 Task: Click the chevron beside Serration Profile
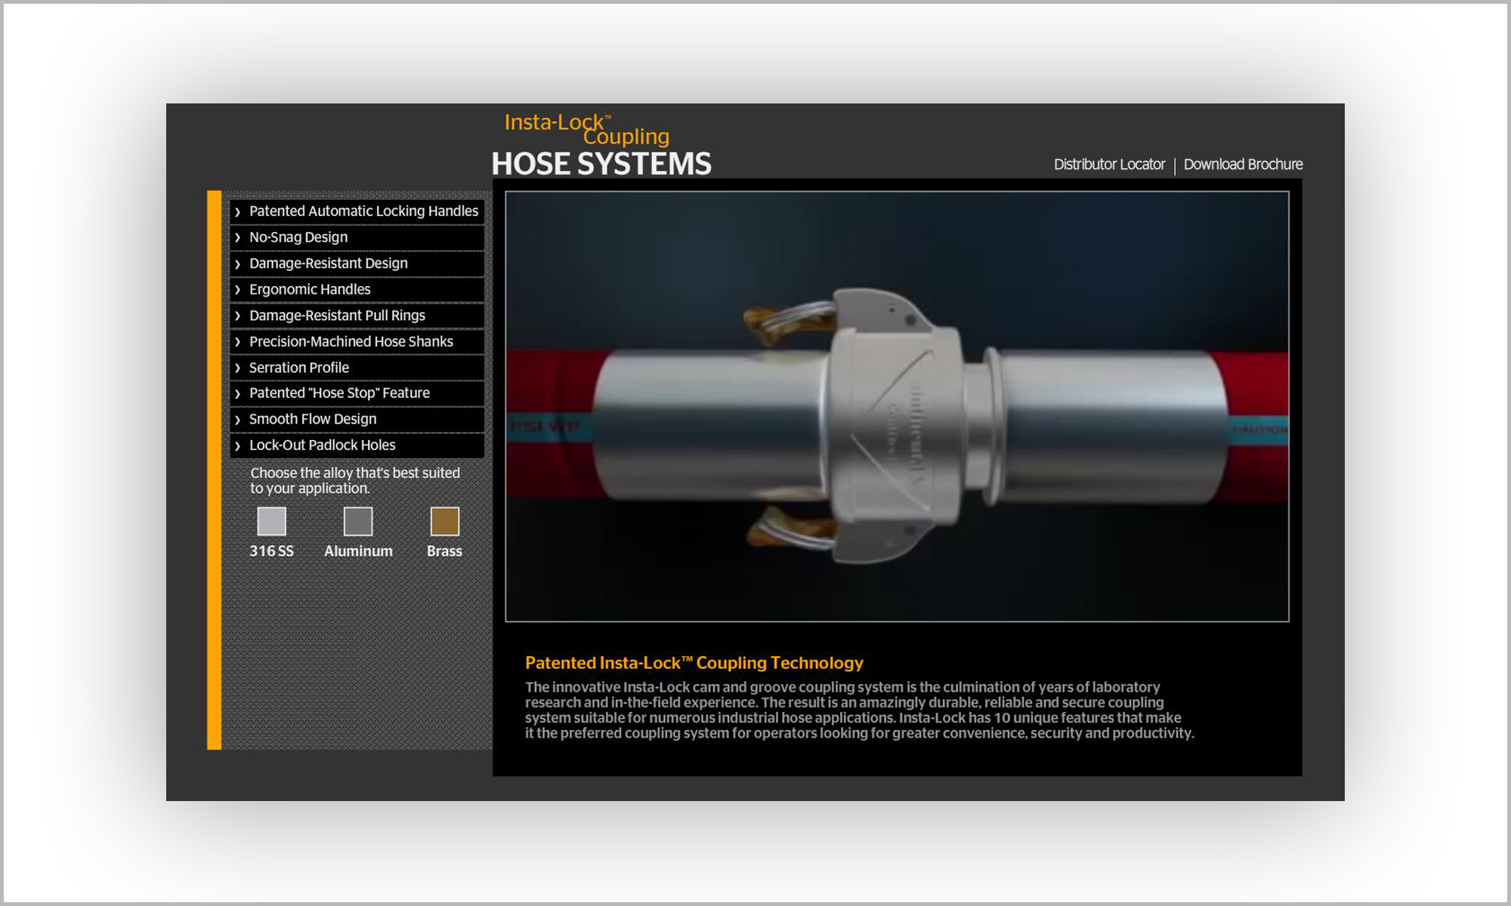237,368
